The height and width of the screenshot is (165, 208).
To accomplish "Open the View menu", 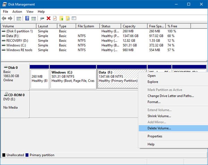I will click(30, 11).
